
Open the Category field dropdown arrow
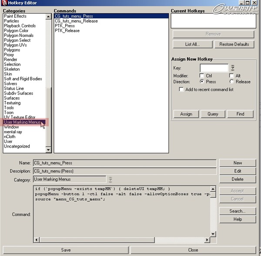tap(110, 180)
